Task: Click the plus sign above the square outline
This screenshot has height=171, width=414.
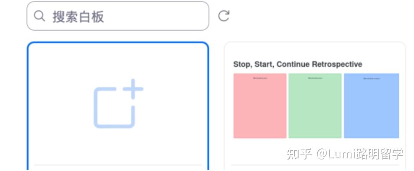Action: click(x=133, y=89)
